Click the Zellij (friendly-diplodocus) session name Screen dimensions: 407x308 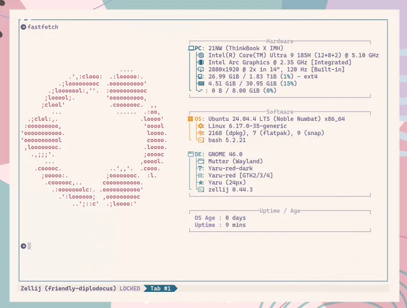(68, 288)
